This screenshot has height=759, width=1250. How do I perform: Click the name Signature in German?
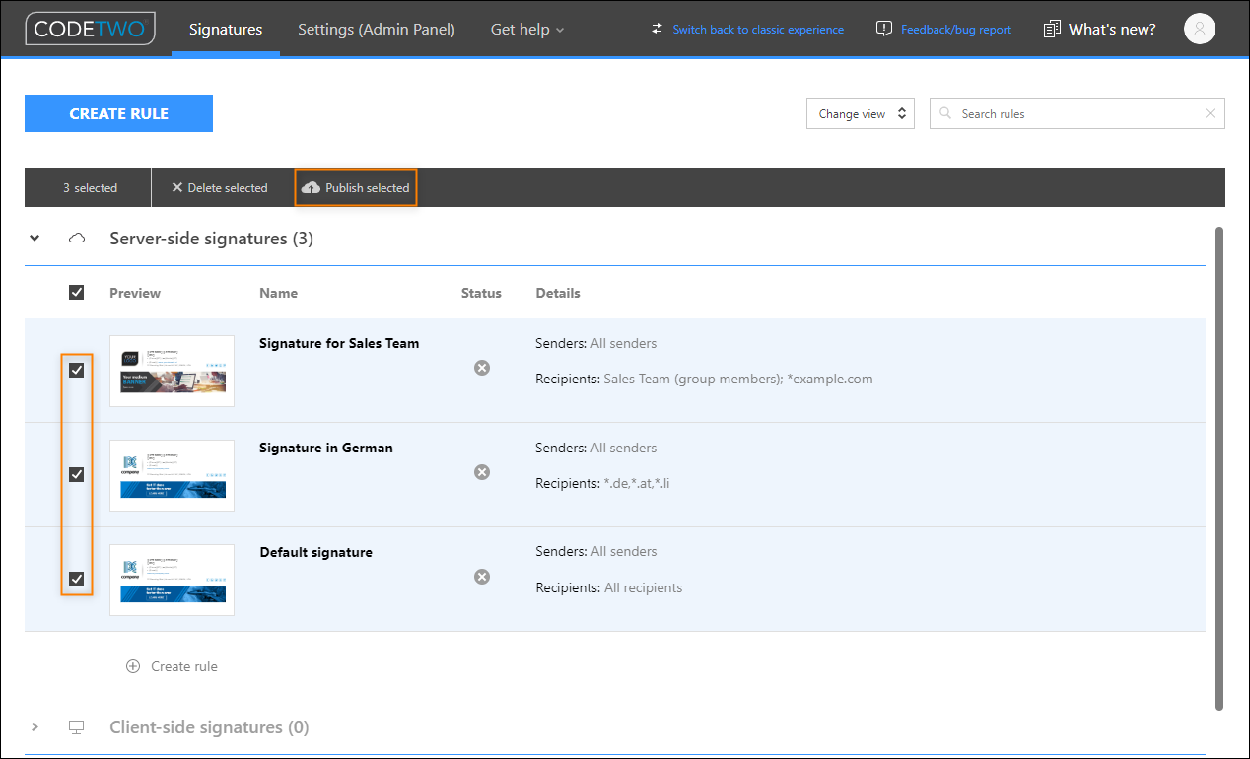(326, 448)
